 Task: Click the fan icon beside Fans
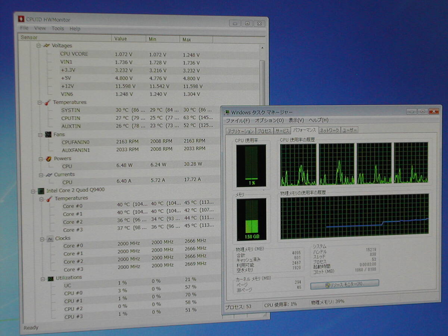(x=48, y=134)
